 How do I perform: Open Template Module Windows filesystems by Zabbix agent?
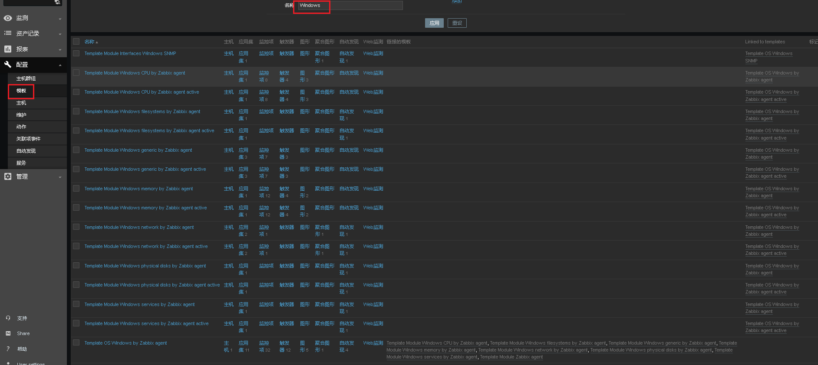(x=142, y=111)
